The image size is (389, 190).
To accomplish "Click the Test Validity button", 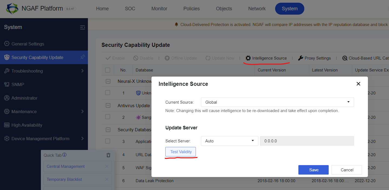I will pos(180,152).
